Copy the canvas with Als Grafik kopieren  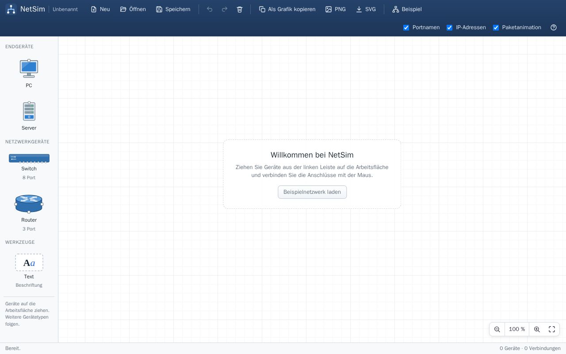coord(287,9)
